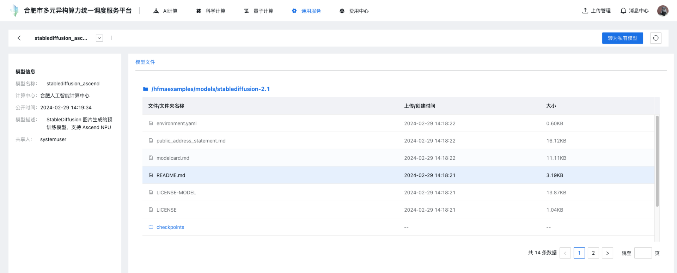
Task: Click the refresh icon button
Action: click(655, 38)
